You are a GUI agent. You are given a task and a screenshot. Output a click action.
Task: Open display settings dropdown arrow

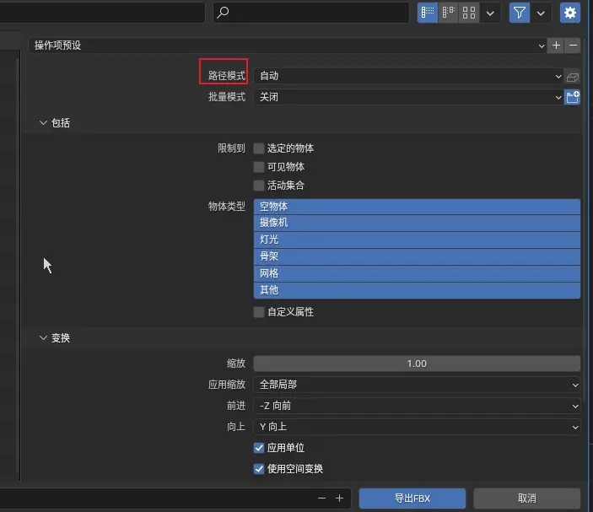(x=490, y=13)
